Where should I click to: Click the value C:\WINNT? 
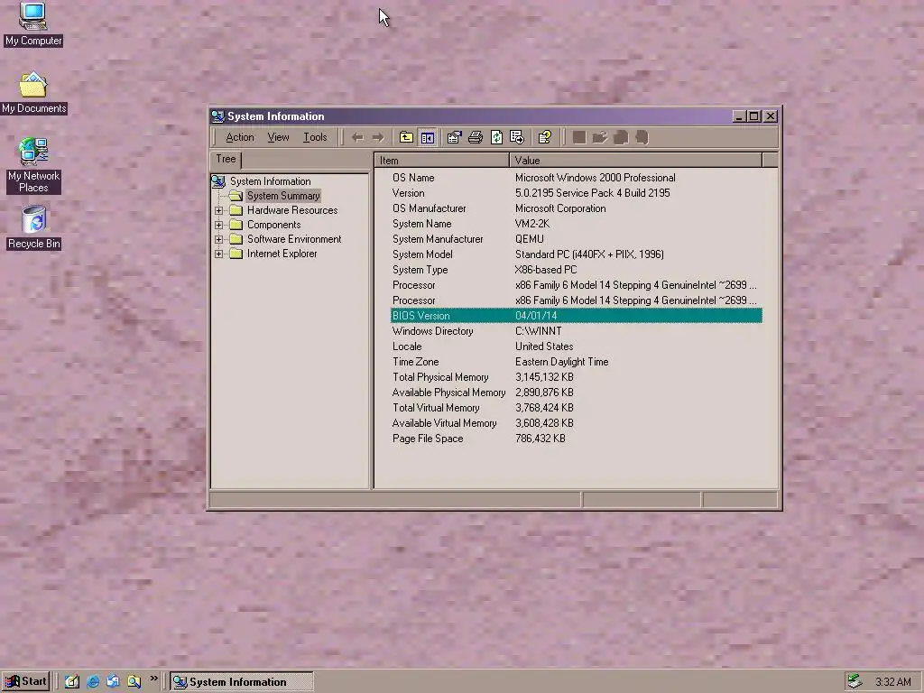(539, 331)
